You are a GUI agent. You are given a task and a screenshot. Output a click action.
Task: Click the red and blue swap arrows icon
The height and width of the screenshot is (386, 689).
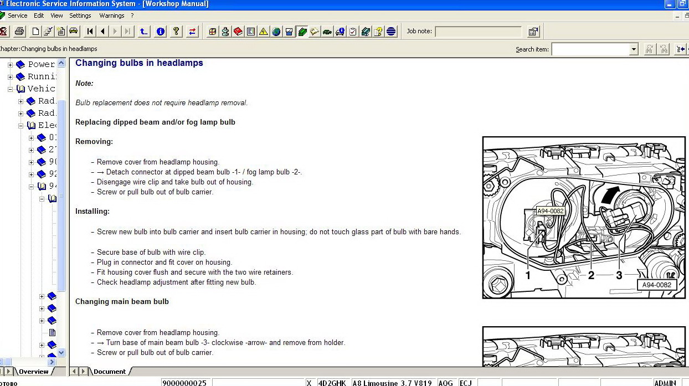pos(192,32)
